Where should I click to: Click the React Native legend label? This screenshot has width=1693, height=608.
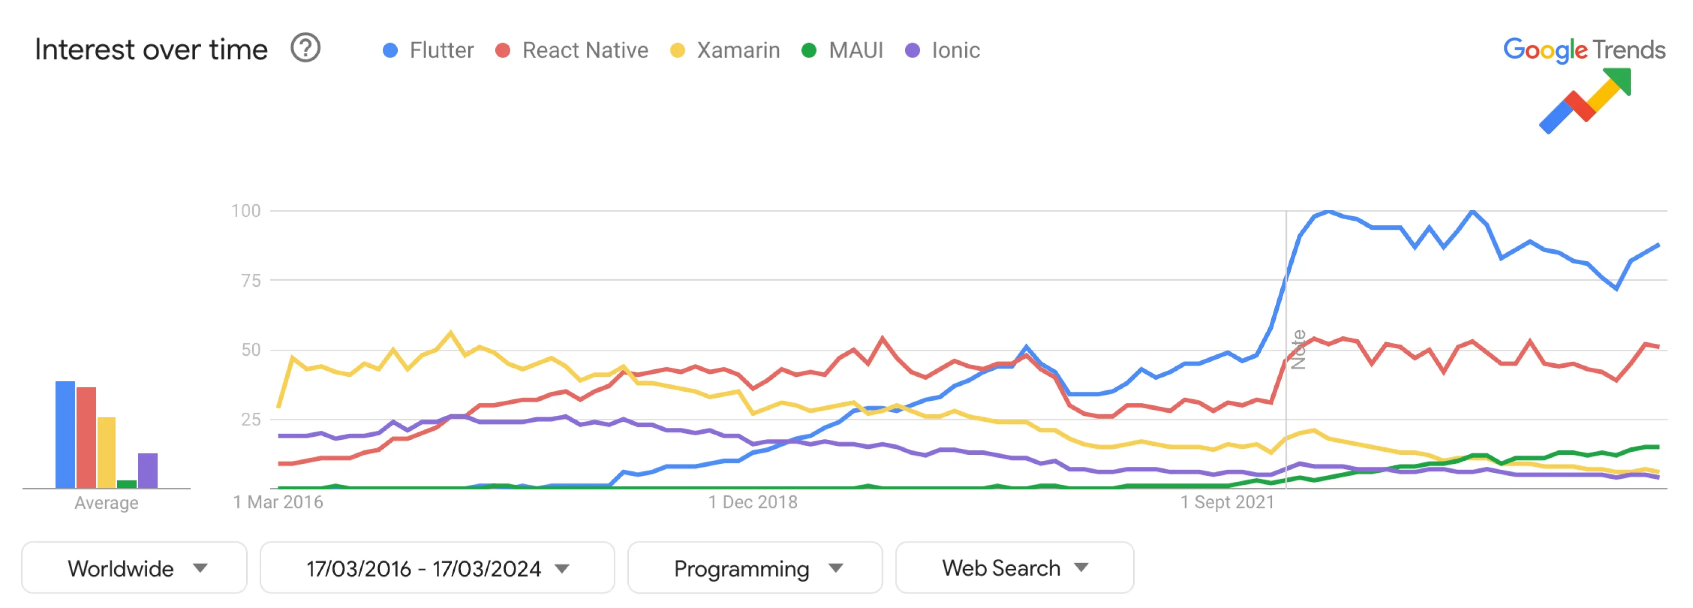(585, 51)
